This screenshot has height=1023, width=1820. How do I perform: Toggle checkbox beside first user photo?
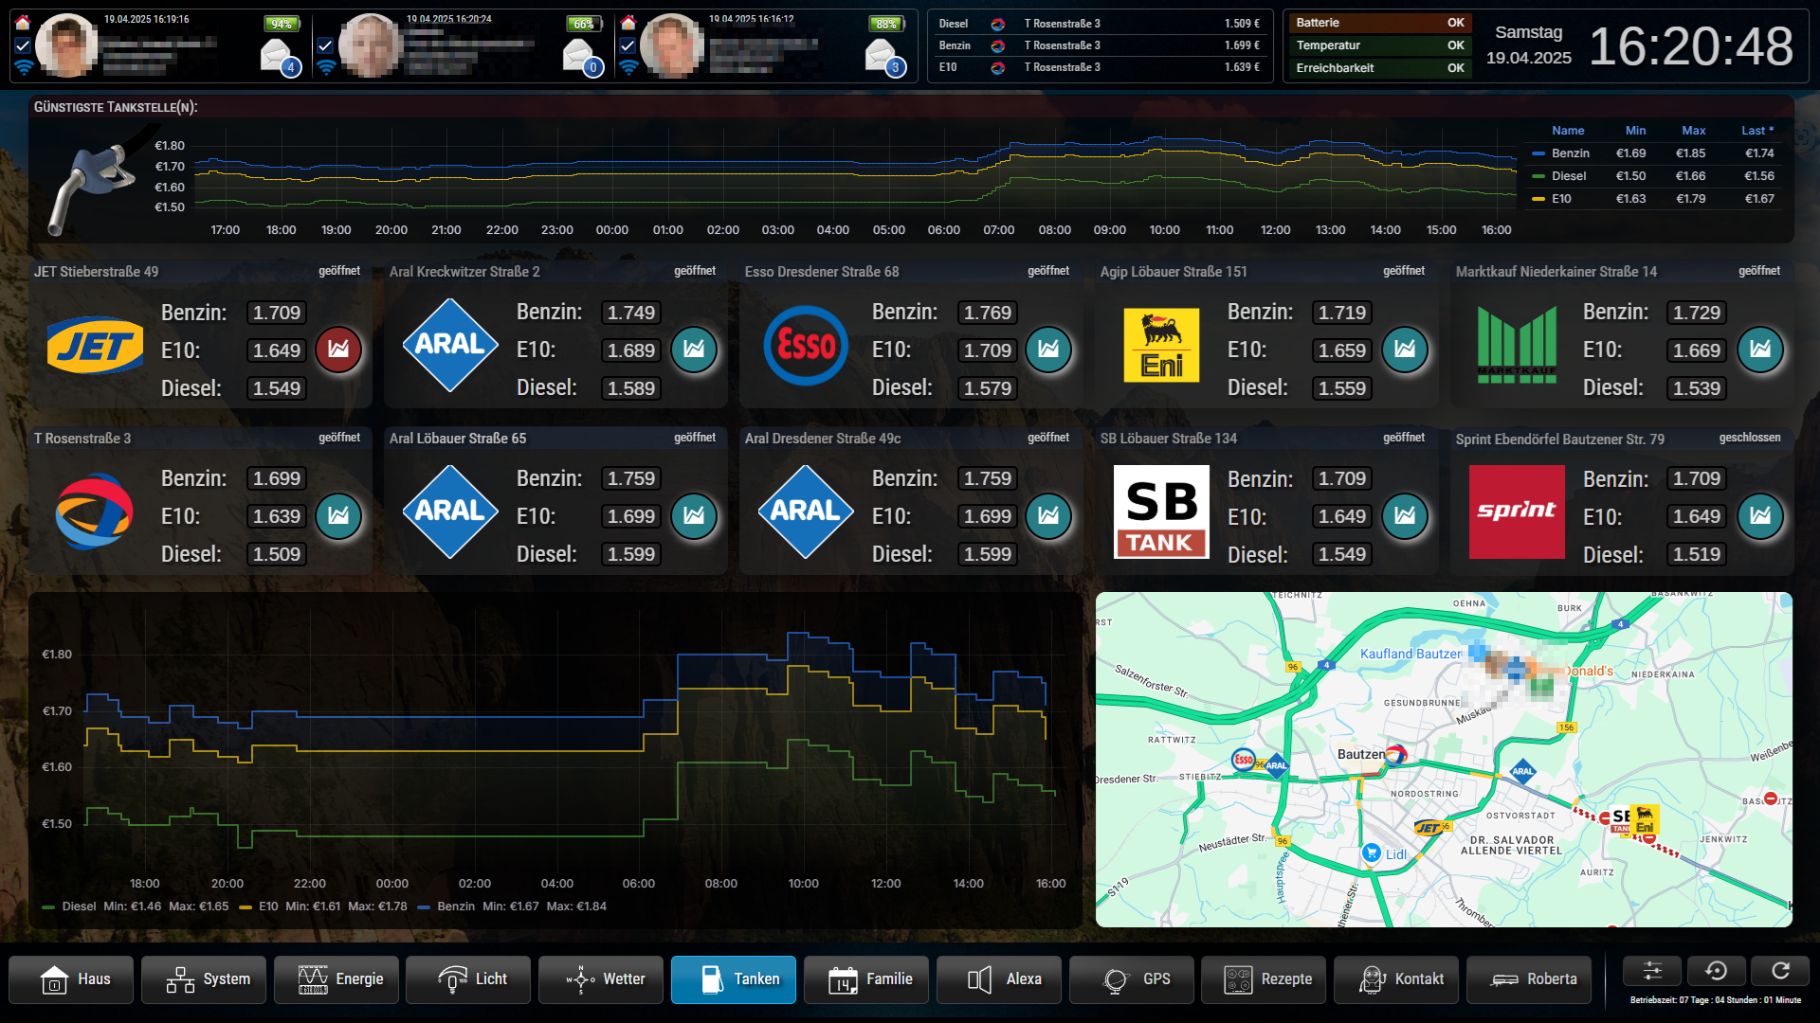tap(24, 45)
